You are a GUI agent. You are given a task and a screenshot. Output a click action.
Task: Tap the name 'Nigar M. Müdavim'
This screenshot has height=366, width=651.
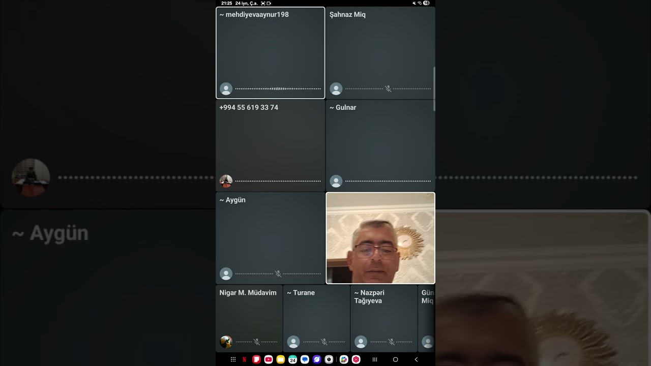[248, 293]
